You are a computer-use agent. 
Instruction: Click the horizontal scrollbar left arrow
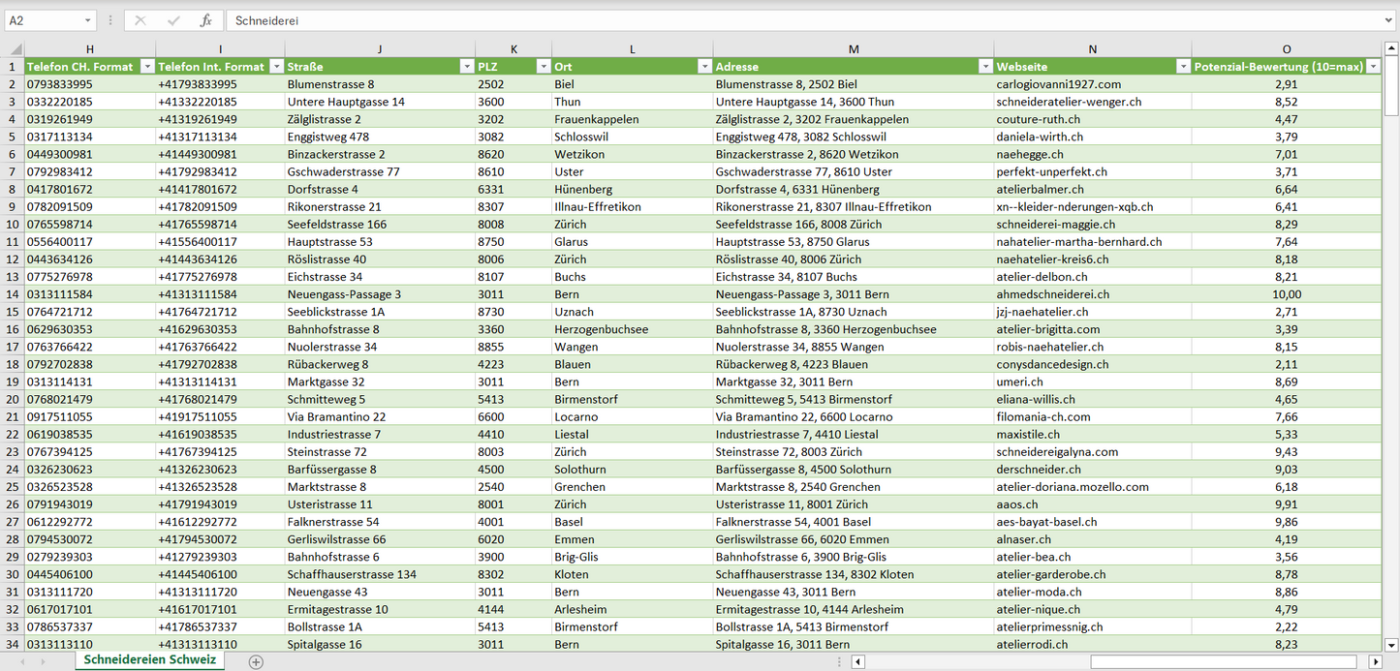[x=857, y=661]
